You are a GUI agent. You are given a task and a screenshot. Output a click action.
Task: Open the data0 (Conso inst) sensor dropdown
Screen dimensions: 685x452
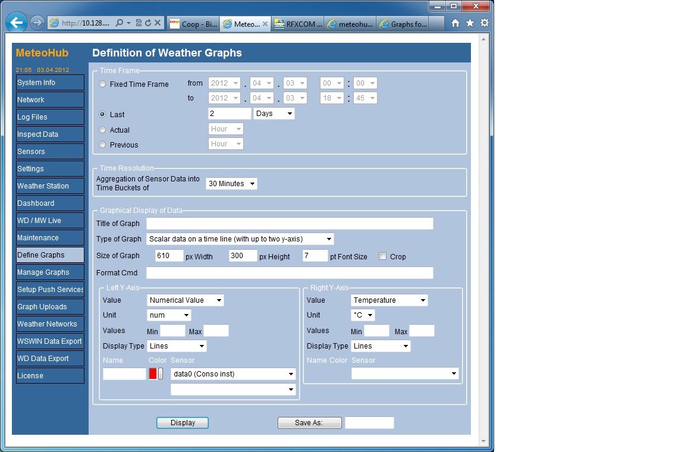(233, 374)
